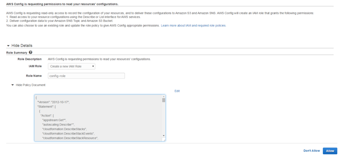Collapse the Hide Details section triangle

click(x=8, y=46)
